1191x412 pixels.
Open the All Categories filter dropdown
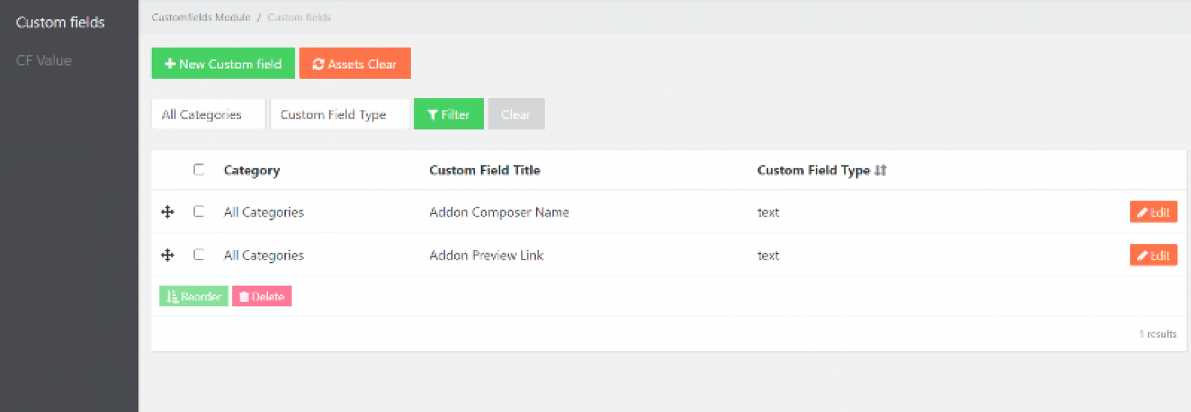point(208,114)
